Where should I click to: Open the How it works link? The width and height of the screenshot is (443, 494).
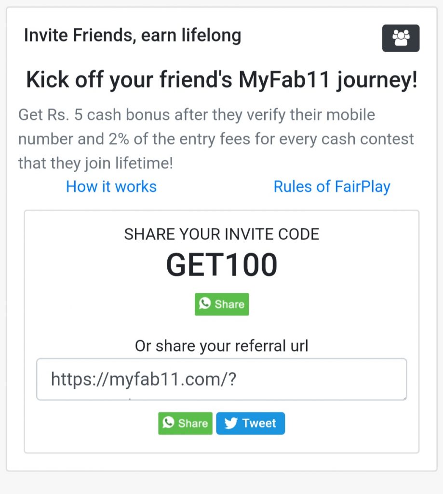tap(111, 187)
